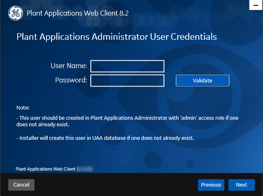Go back with the Previous button
263x196 pixels.
[211, 185]
